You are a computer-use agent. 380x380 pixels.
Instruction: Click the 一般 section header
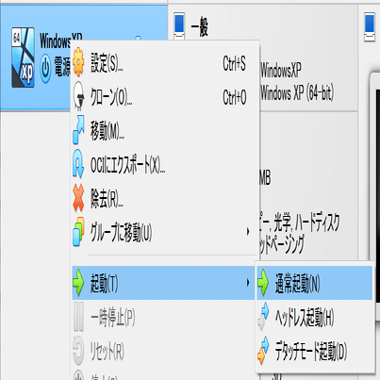199,26
